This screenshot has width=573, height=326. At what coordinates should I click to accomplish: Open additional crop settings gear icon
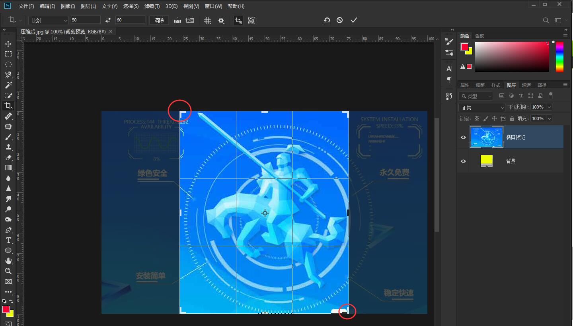tap(221, 20)
